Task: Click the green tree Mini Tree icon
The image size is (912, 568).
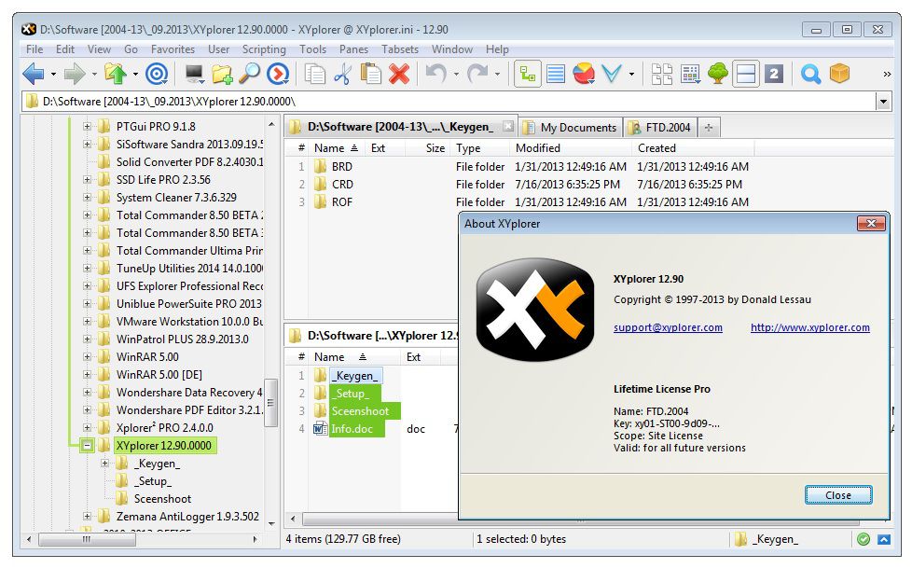Action: tap(718, 74)
